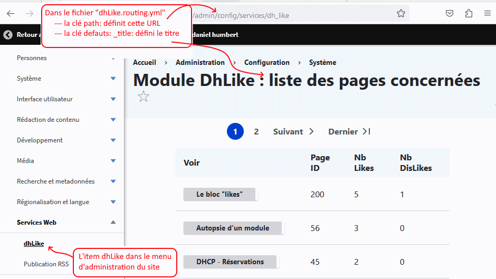Expand the Rédaction de contenu arrow

click(113, 120)
